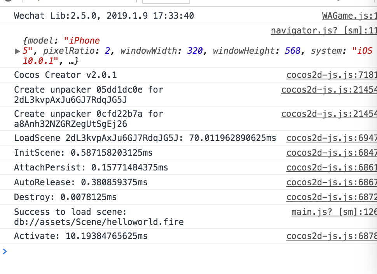
Task: Open the navigator.js [sm] source link
Action: click(x=323, y=31)
